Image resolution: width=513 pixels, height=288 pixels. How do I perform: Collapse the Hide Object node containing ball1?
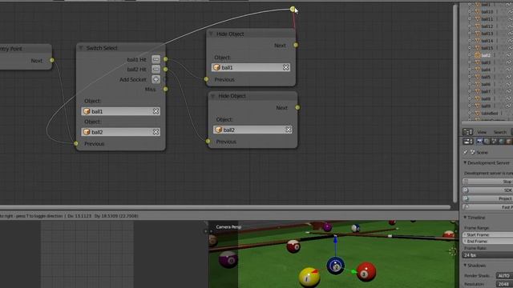point(211,34)
